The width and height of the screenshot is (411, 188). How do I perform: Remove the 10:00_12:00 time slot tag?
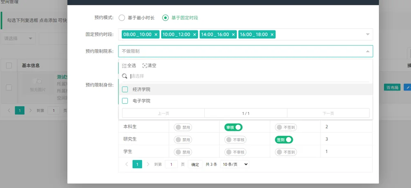coord(194,35)
